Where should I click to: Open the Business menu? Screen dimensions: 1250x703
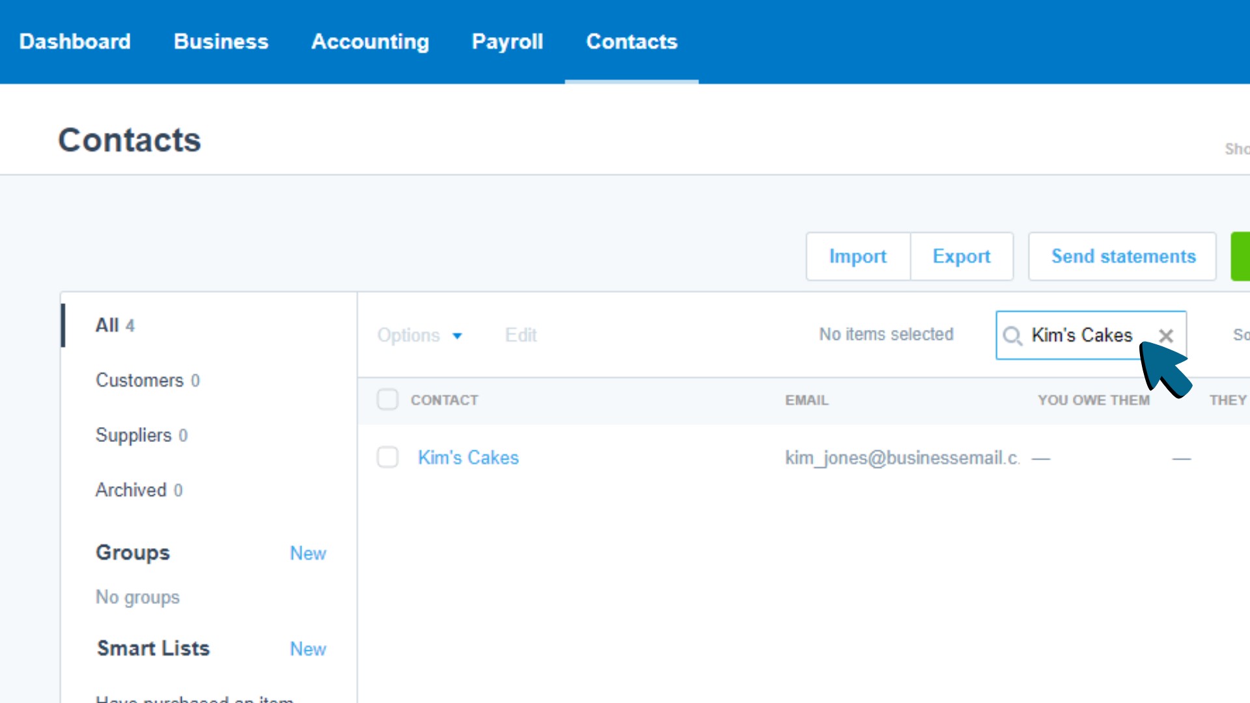tap(221, 41)
